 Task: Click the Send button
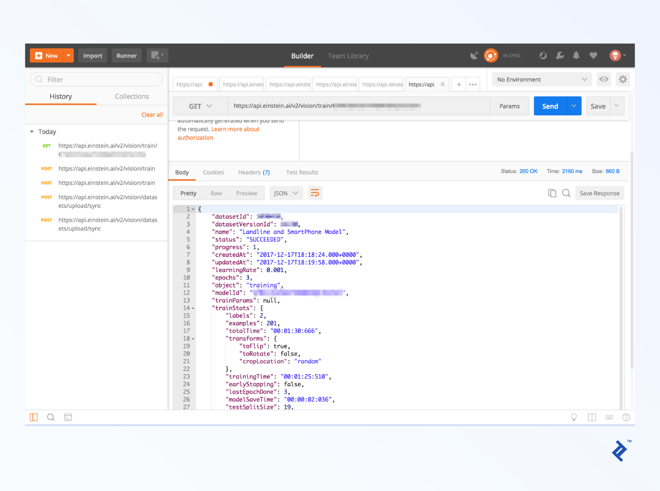click(549, 106)
